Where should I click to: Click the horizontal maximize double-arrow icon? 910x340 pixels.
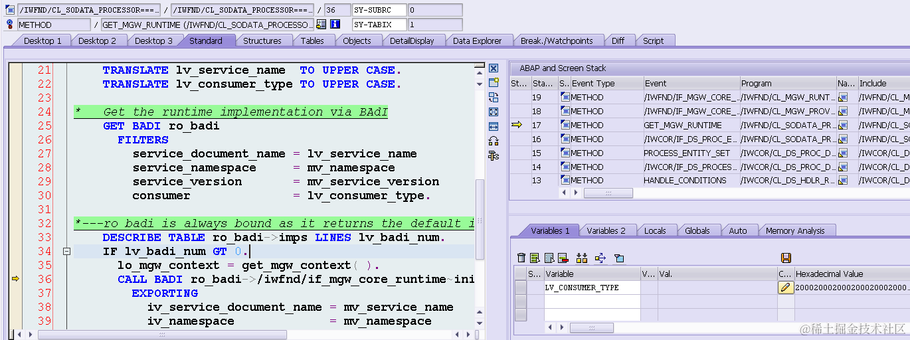pyautogui.click(x=494, y=127)
